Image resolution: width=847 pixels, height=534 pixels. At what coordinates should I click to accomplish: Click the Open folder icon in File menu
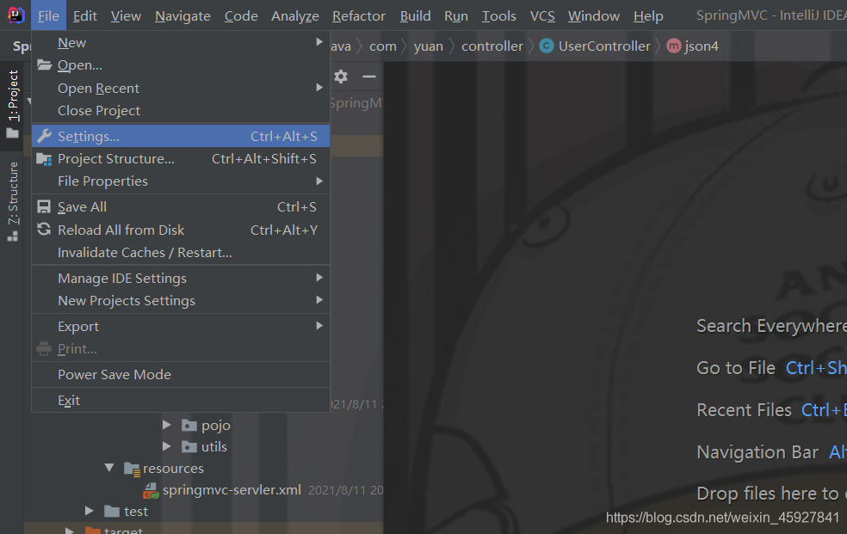[x=44, y=65]
